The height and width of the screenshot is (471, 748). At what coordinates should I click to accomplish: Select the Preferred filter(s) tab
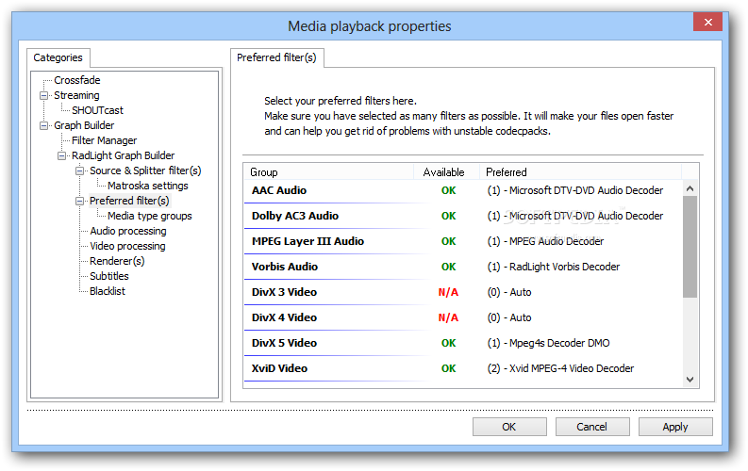coord(276,57)
